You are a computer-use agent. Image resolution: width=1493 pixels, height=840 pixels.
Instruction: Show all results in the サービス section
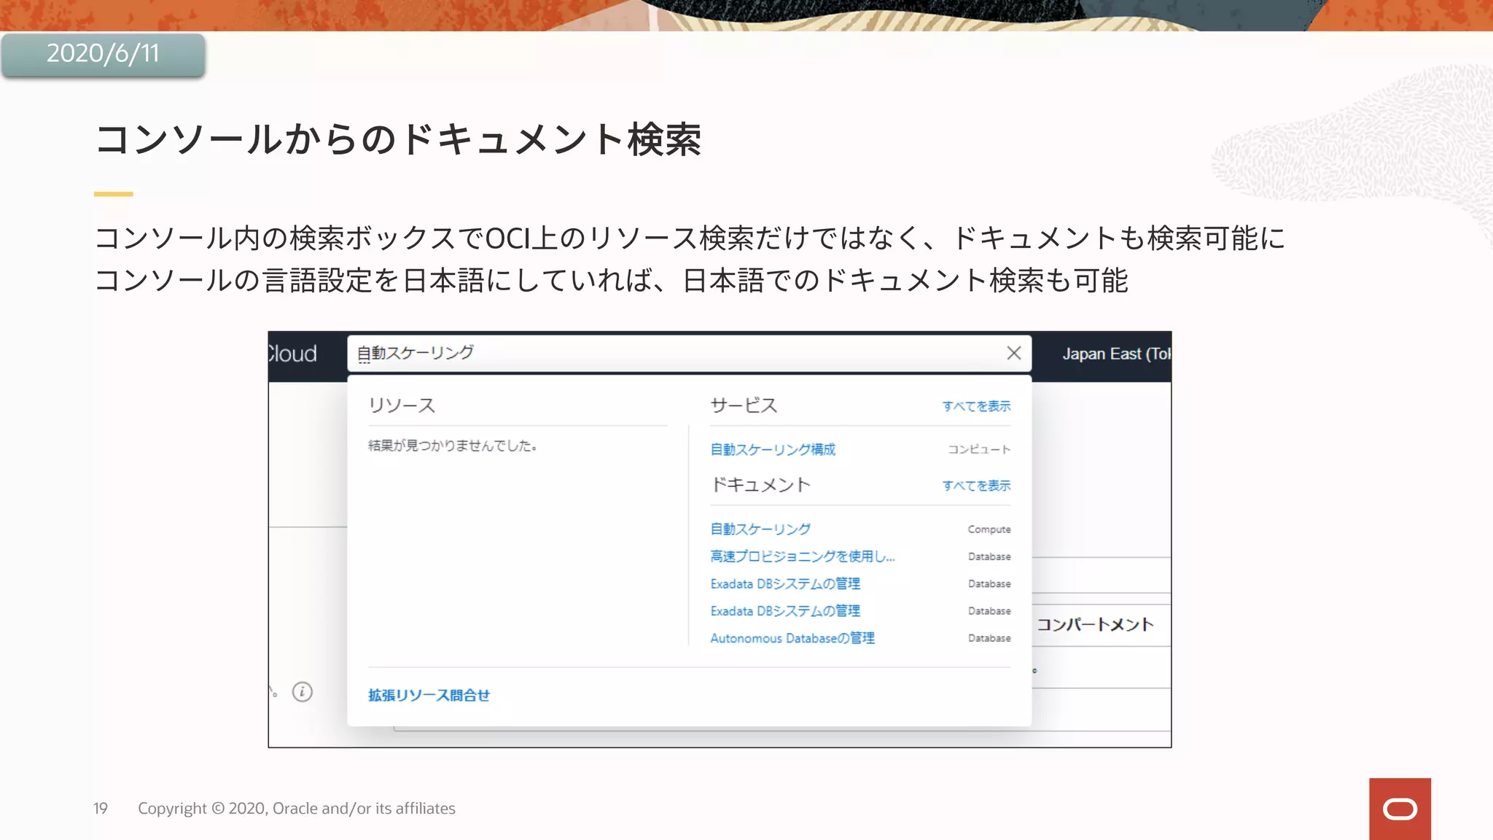point(975,406)
